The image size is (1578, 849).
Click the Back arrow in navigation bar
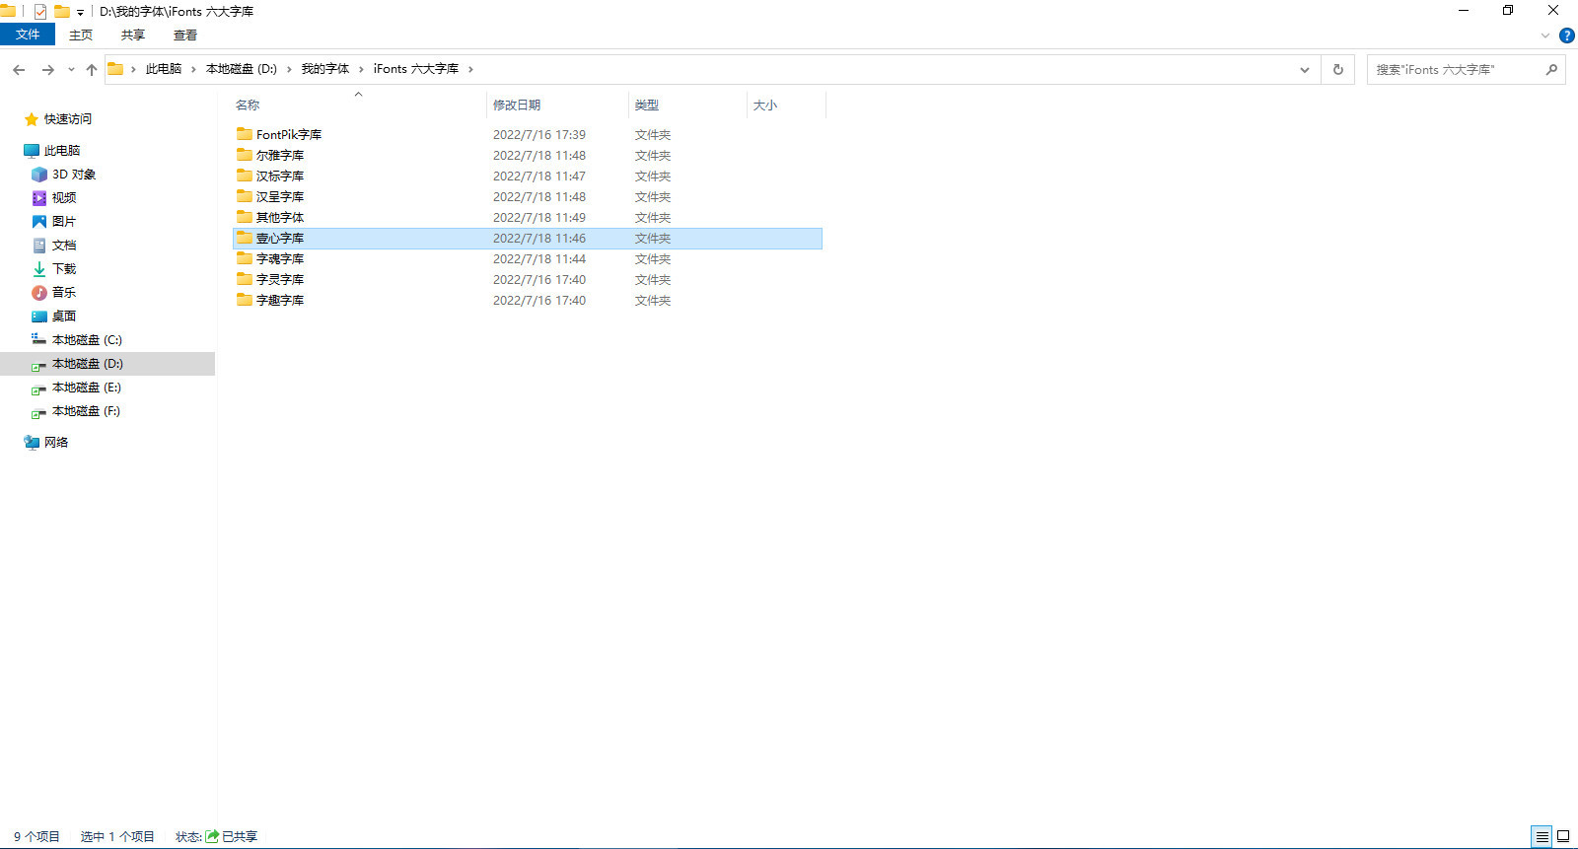click(x=19, y=70)
